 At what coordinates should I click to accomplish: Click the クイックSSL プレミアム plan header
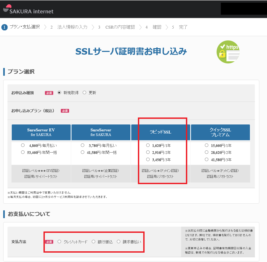click(220, 132)
